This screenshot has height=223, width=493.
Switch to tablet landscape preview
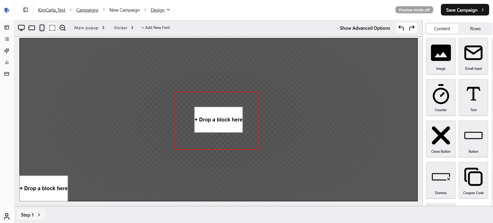32,28
